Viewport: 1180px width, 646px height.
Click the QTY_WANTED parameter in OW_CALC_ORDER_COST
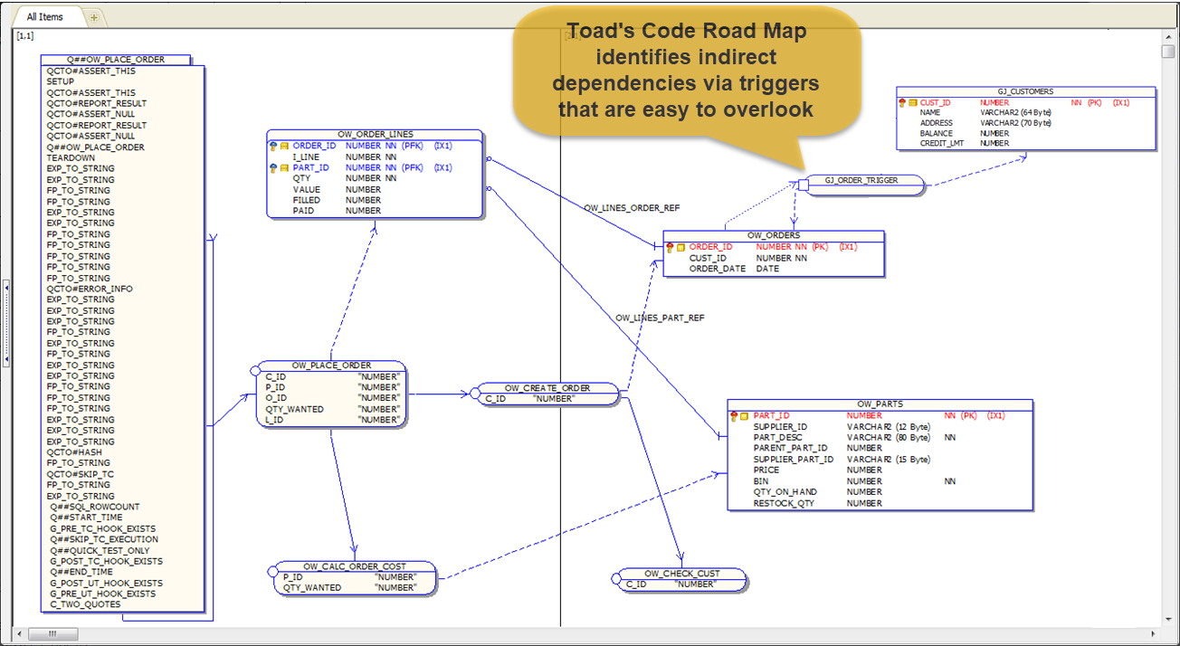coord(312,588)
